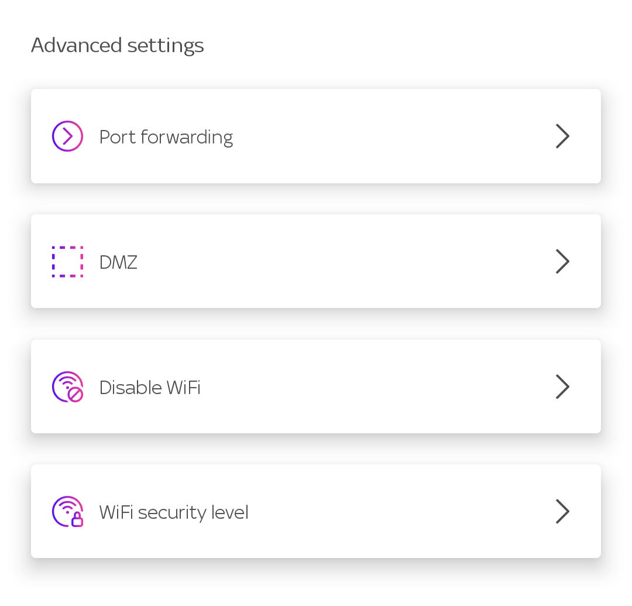Screen dimensions: 632x606
Task: Tap the prohibited-circle badge on Disable WiFi icon
Action: click(x=75, y=395)
